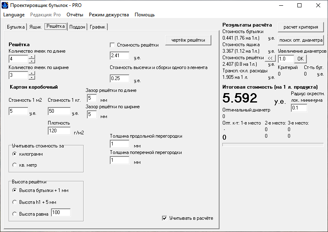
Task: Click the расчет критерия button
Action: point(301,27)
